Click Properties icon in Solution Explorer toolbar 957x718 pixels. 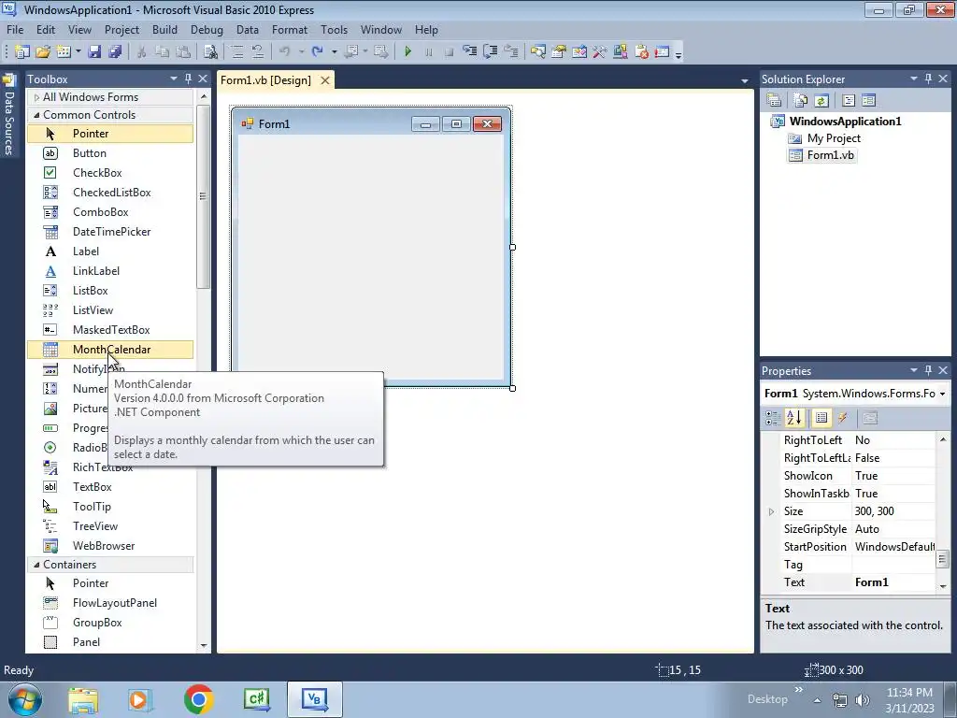[x=774, y=100]
